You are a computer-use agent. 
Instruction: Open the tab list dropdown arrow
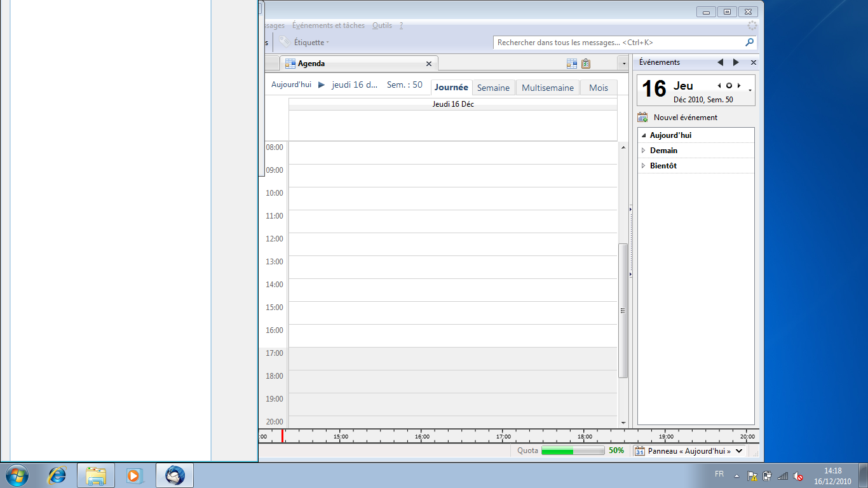(x=624, y=64)
